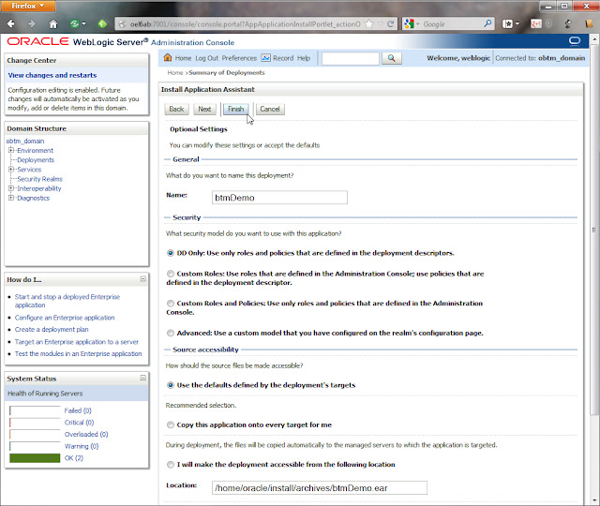This screenshot has height=506, width=600.
Task: Open Deployments in Domain Structure
Action: 36,160
